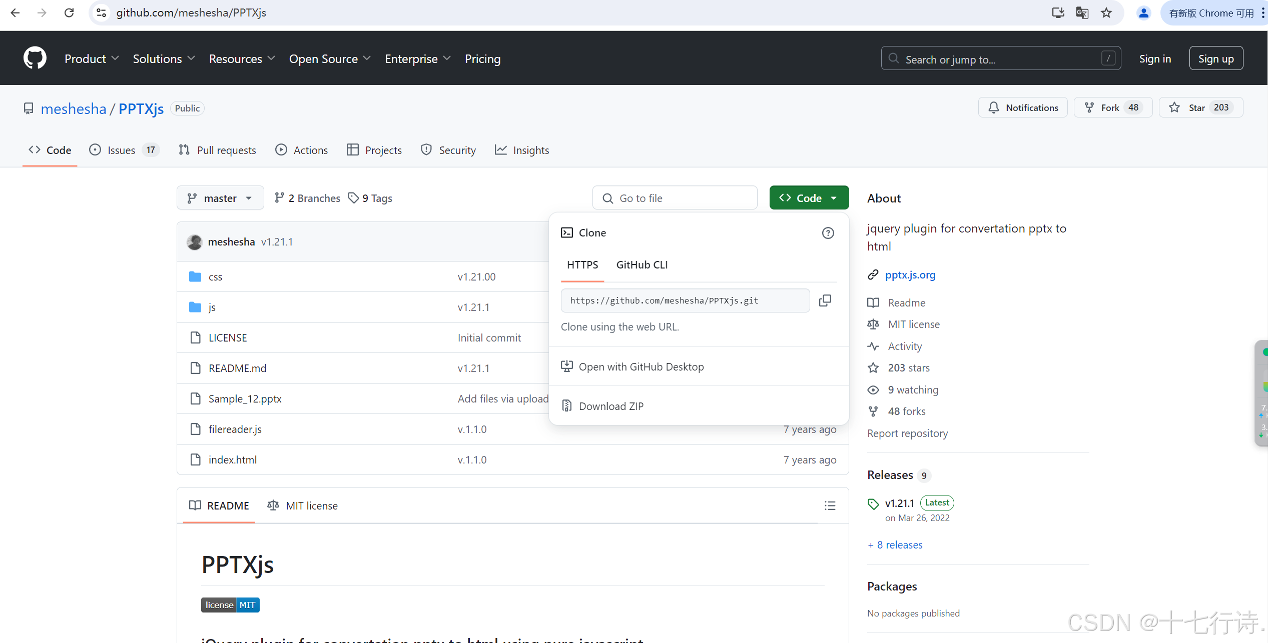
Task: Download the repository as ZIP
Action: click(611, 405)
